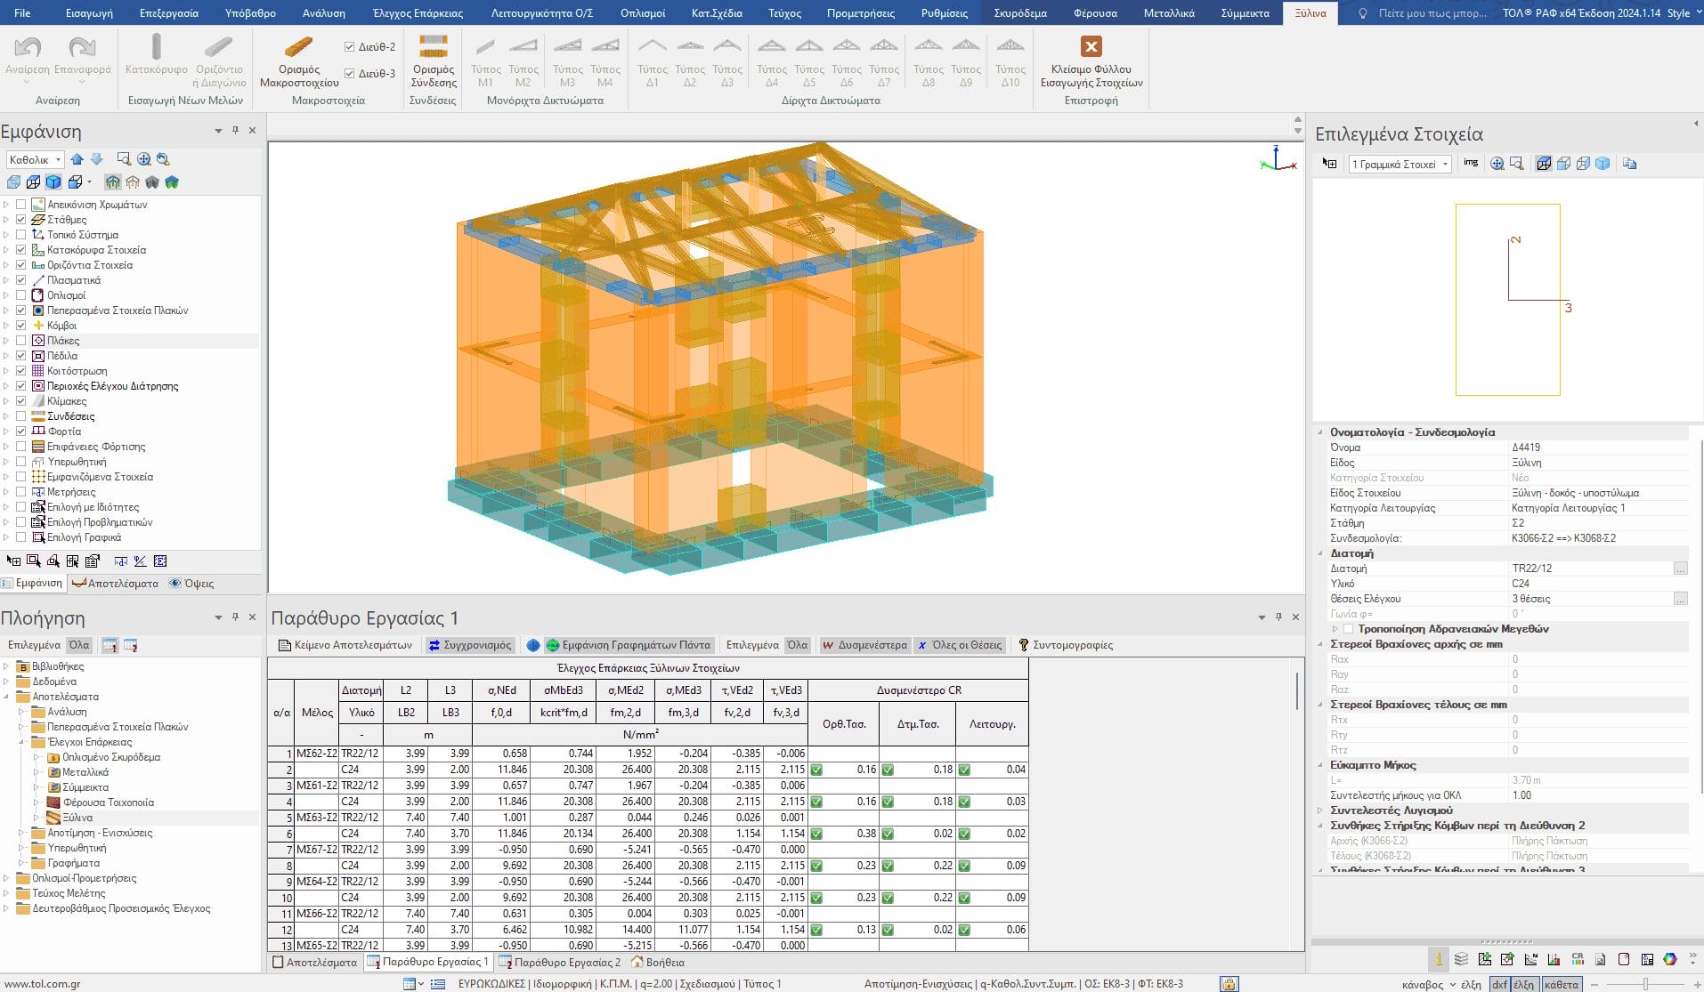Click the Δυσμενέστερα button
Viewport: 1704px width, 992px height.
point(864,645)
